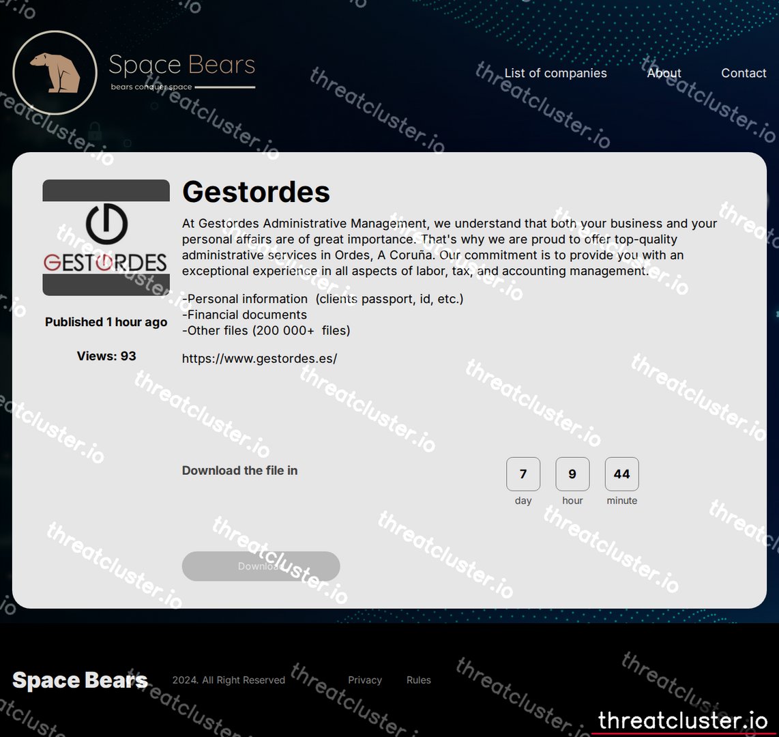Click the 'bears conquer space' tagline

(151, 87)
